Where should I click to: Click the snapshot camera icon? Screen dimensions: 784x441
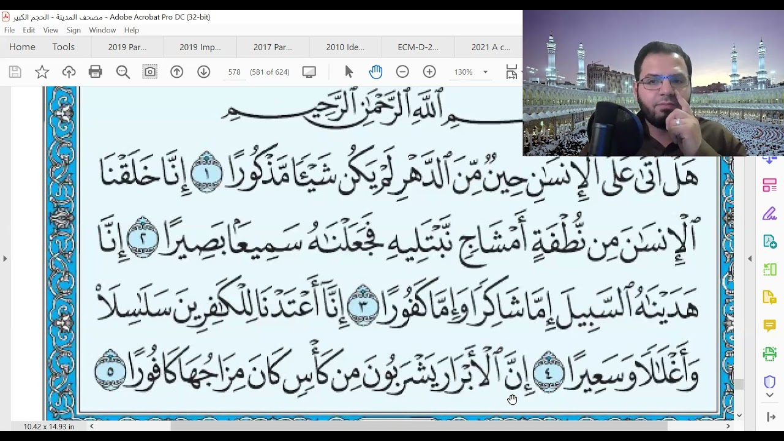tap(149, 72)
